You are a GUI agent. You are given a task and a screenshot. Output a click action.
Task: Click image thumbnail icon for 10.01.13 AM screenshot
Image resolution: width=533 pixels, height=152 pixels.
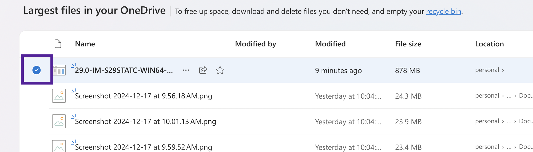(59, 121)
